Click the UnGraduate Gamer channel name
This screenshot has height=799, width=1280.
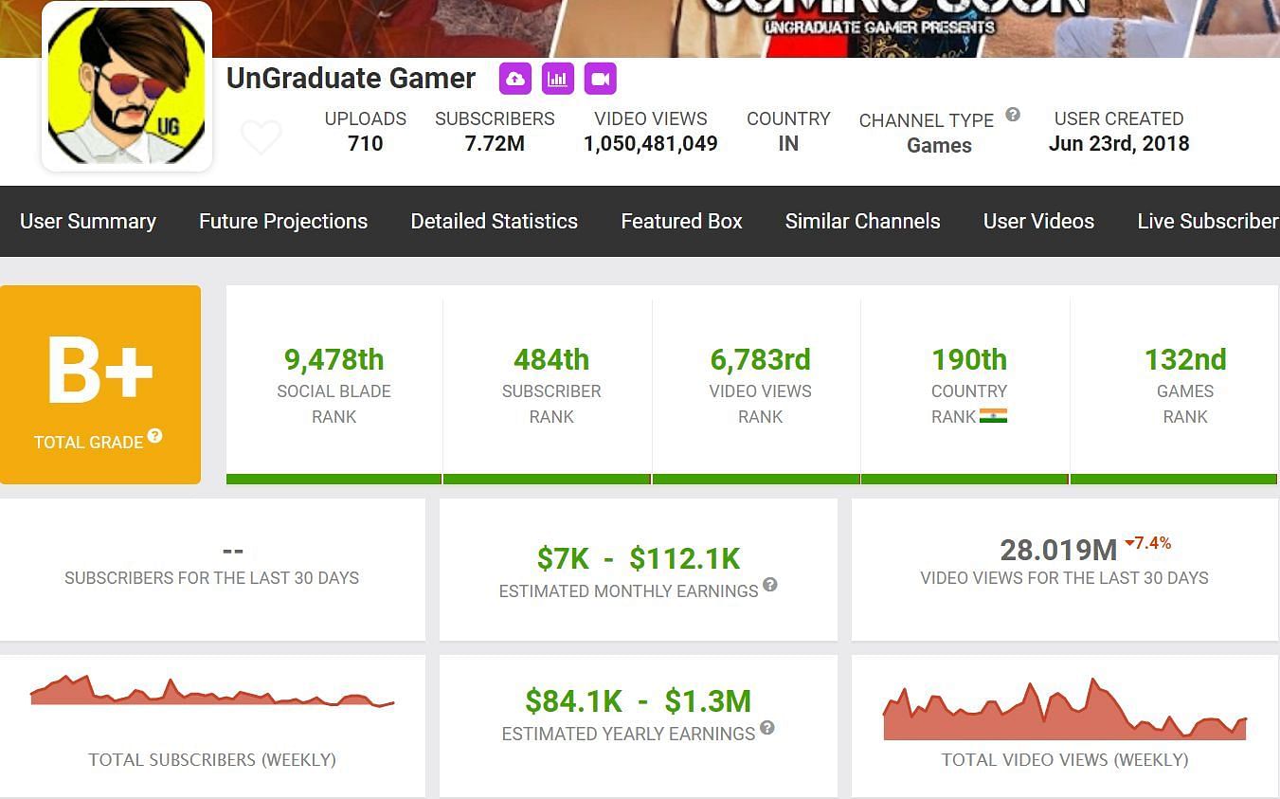[x=351, y=79]
